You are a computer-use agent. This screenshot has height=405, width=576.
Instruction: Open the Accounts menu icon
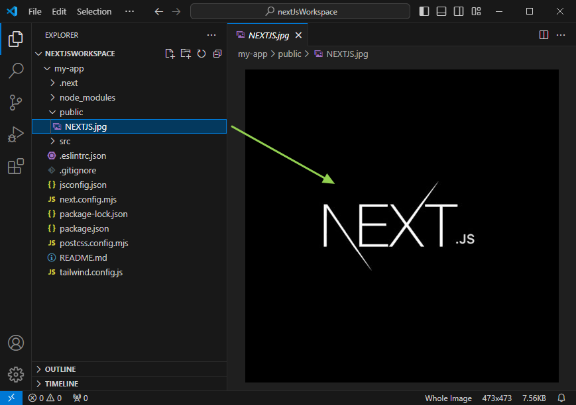click(16, 343)
